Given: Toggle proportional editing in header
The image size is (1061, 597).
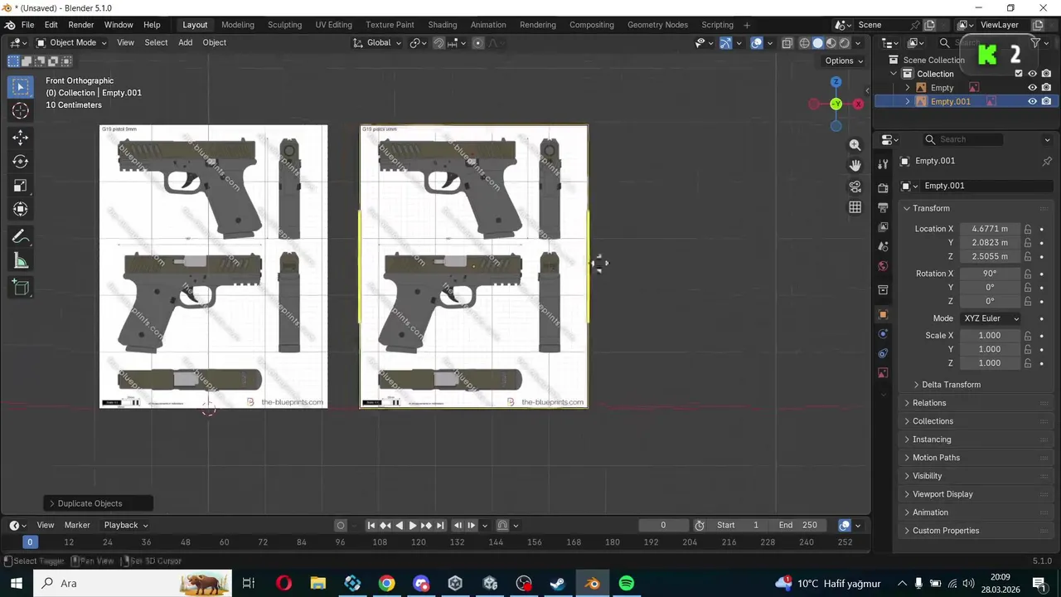Looking at the screenshot, I should click(477, 43).
